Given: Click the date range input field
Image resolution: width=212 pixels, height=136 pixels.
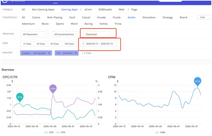Looking at the screenshot, I should coord(99,44).
